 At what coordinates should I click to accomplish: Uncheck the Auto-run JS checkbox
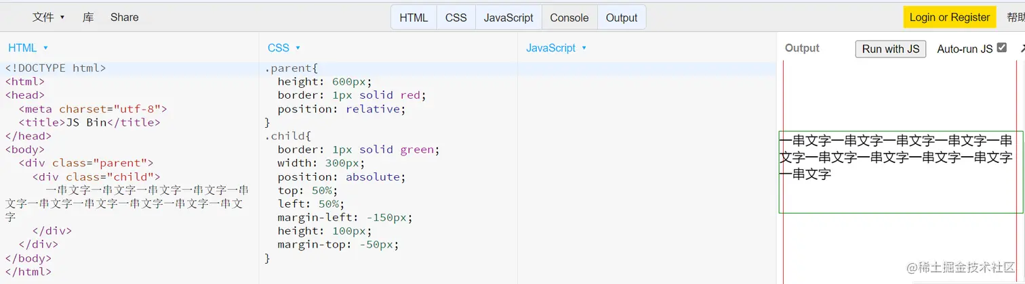[1002, 48]
